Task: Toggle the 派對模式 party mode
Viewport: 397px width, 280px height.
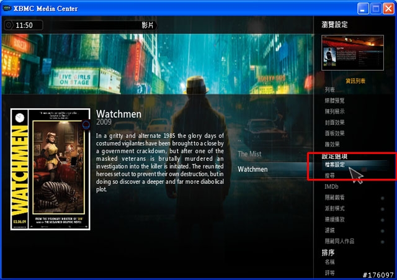Action: click(354, 209)
